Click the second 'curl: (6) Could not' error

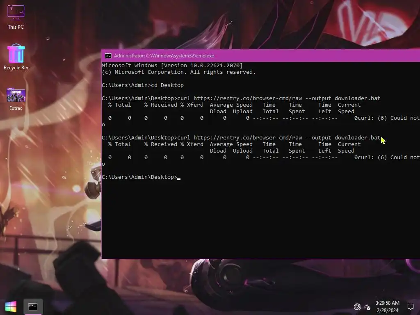tap(388, 157)
